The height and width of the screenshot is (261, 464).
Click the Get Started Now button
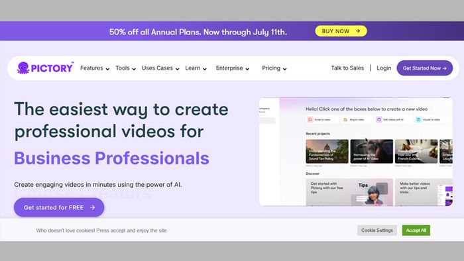[425, 68]
